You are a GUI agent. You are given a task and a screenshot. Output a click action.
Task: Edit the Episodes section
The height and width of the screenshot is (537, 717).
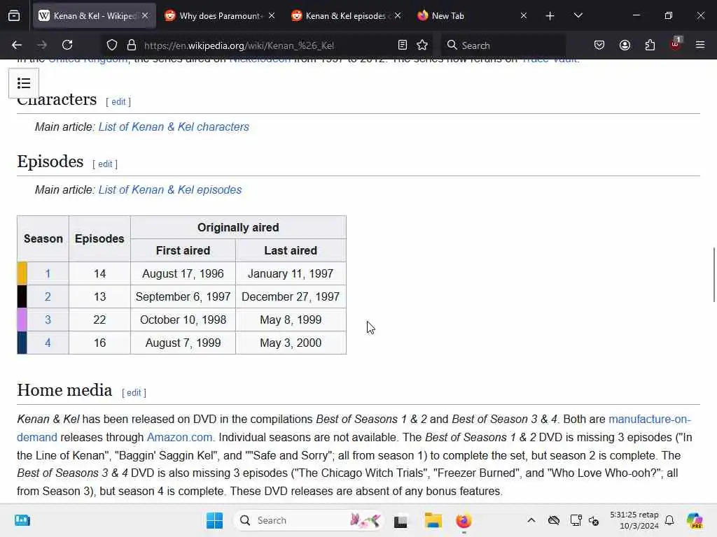[105, 164]
